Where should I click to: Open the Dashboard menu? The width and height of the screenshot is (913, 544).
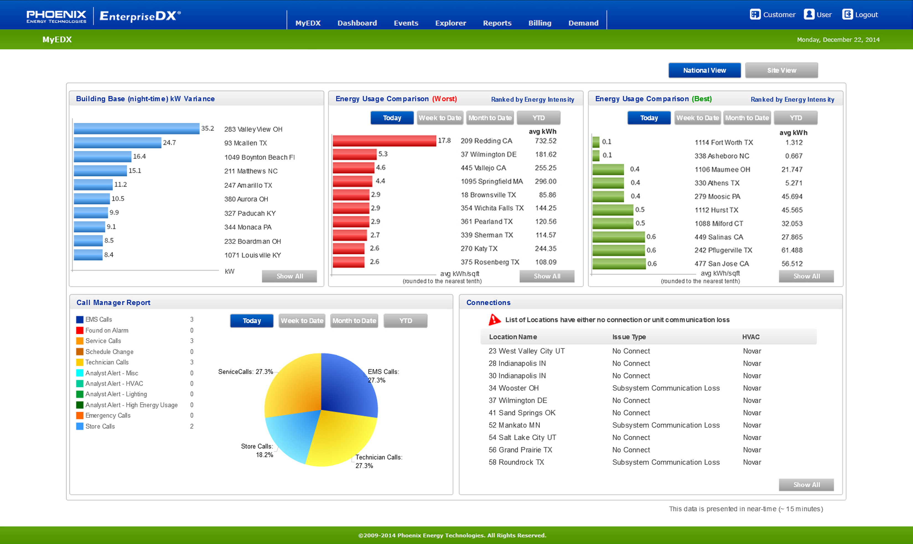point(357,23)
